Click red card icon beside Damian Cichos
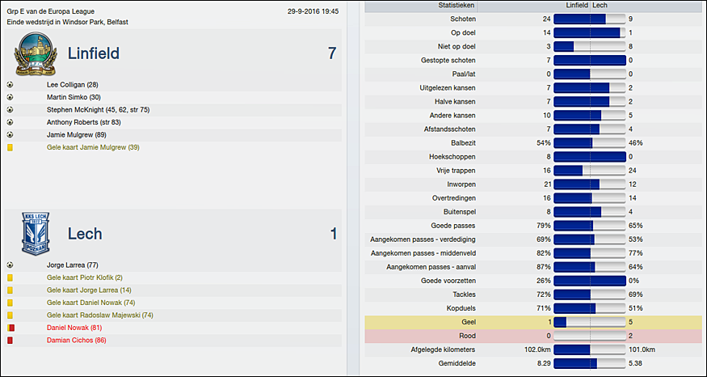The image size is (707, 377). (10, 341)
